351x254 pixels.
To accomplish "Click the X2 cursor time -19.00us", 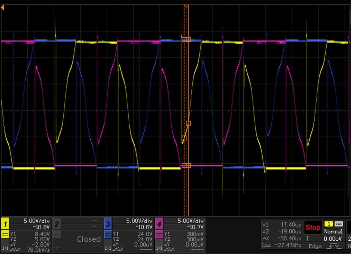I will pyautogui.click(x=289, y=231).
